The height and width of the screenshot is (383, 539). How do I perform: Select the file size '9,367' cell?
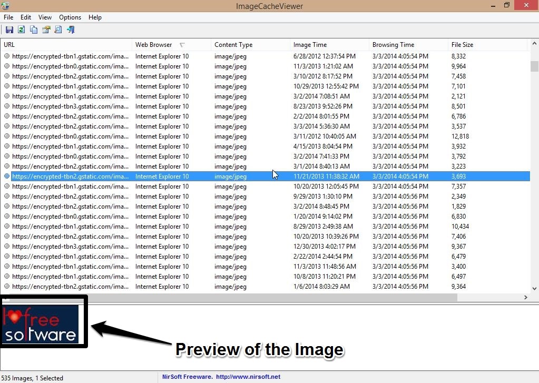tap(458, 246)
